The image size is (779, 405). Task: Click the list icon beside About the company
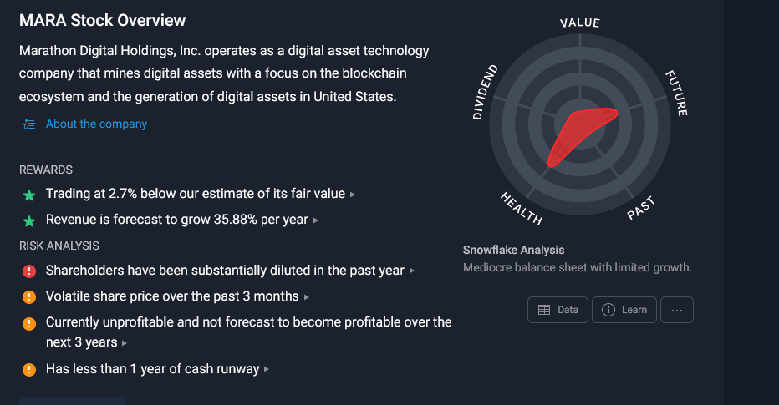click(29, 124)
